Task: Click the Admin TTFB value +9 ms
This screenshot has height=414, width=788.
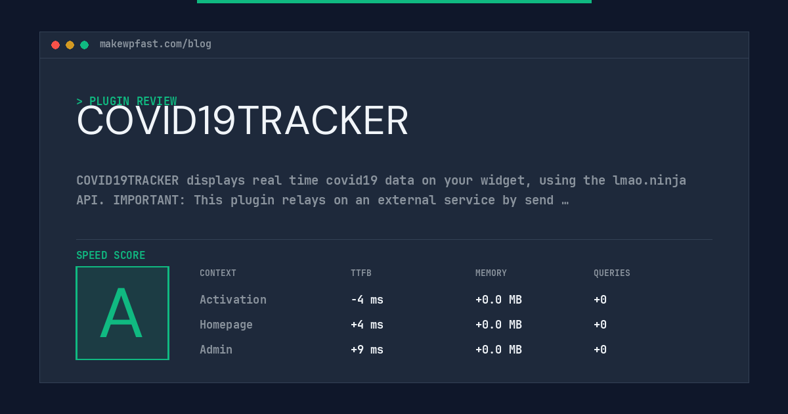Action: tap(367, 350)
